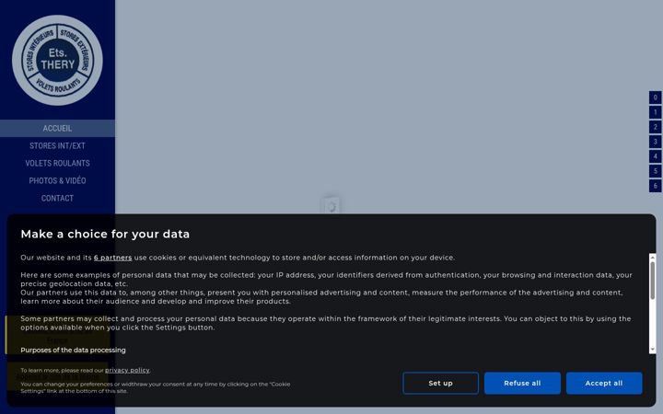Click the scrollbar up arrow in cookie dialog
This screenshot has width=663, height=414.
pos(653,257)
